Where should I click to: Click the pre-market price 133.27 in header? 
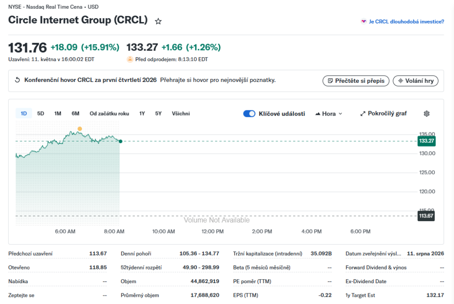(x=142, y=47)
